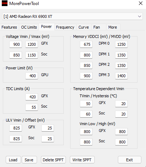Click the MorePowerTool app icon in title bar
146x167 pixels.
[5, 3]
